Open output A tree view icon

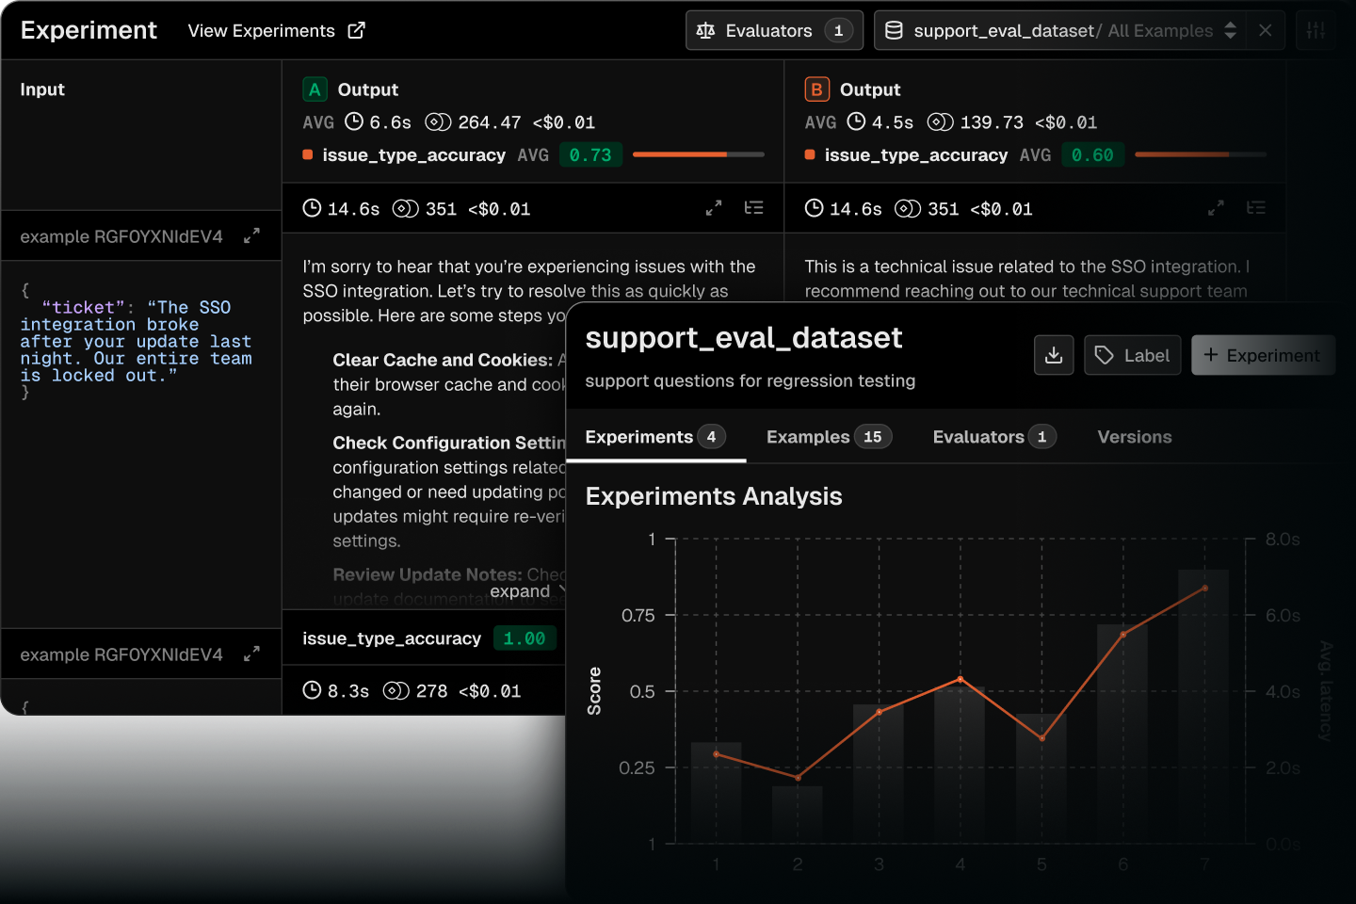[x=753, y=208]
